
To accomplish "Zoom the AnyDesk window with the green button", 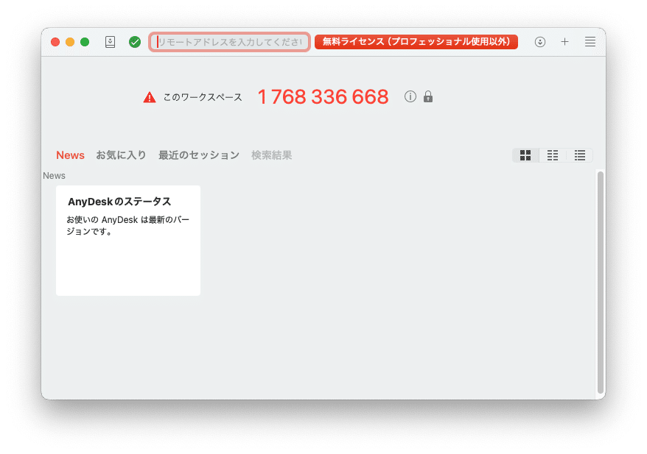I will 85,42.
